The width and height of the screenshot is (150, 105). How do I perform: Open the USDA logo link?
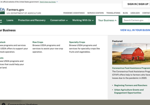(x=2, y=11)
